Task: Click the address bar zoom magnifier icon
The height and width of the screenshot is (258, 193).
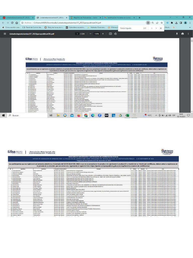Action: click(x=153, y=23)
